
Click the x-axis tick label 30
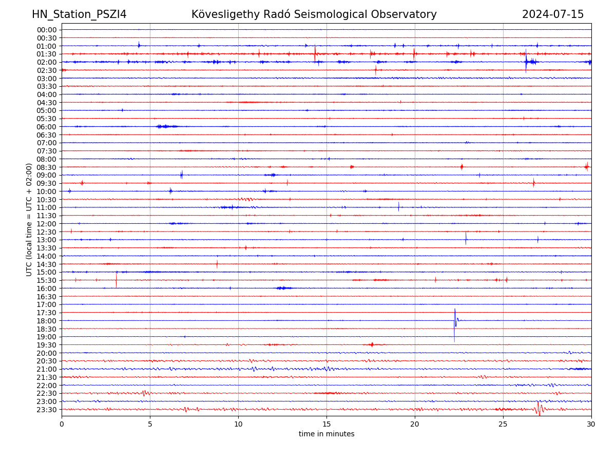[591, 424]
